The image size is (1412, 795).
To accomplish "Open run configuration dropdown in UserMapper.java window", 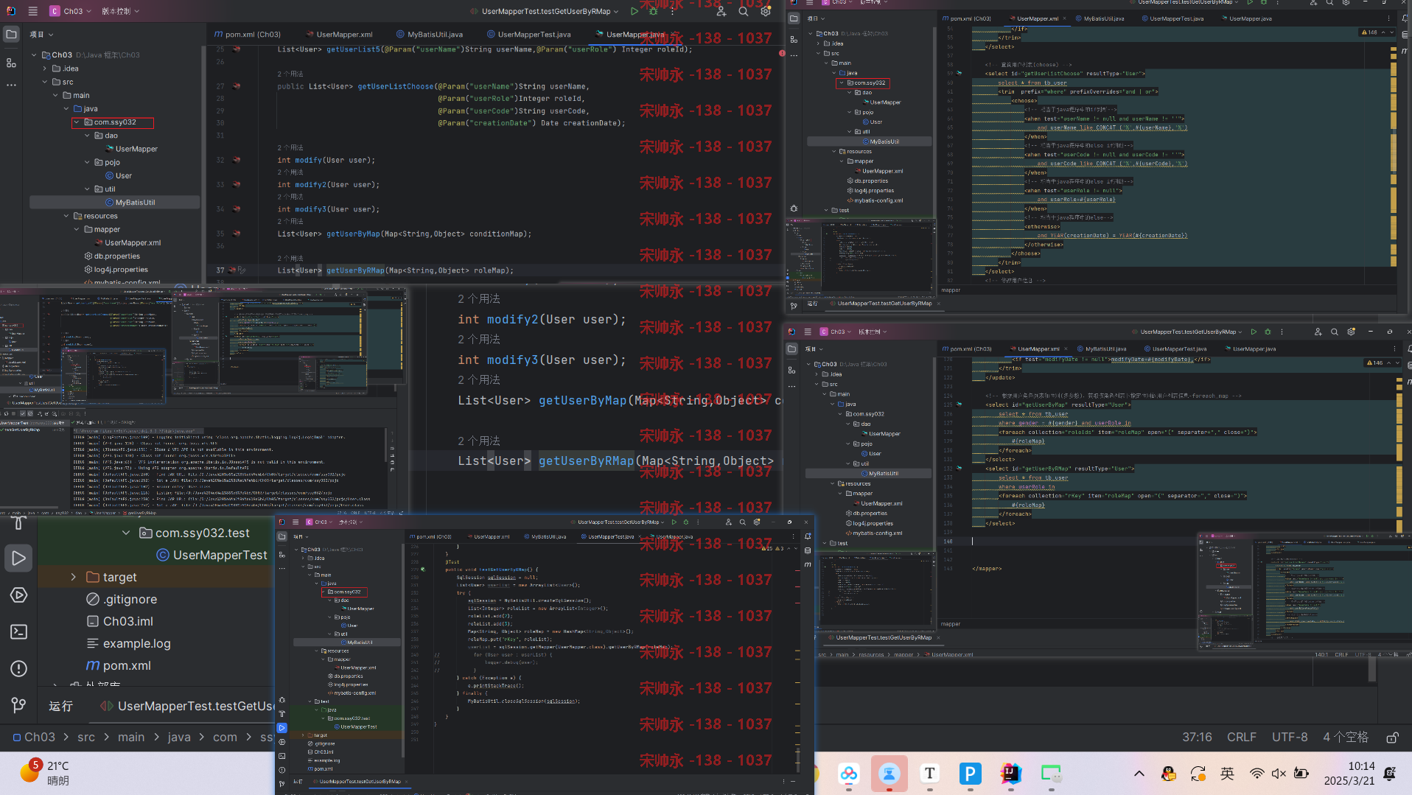I will (x=546, y=11).
